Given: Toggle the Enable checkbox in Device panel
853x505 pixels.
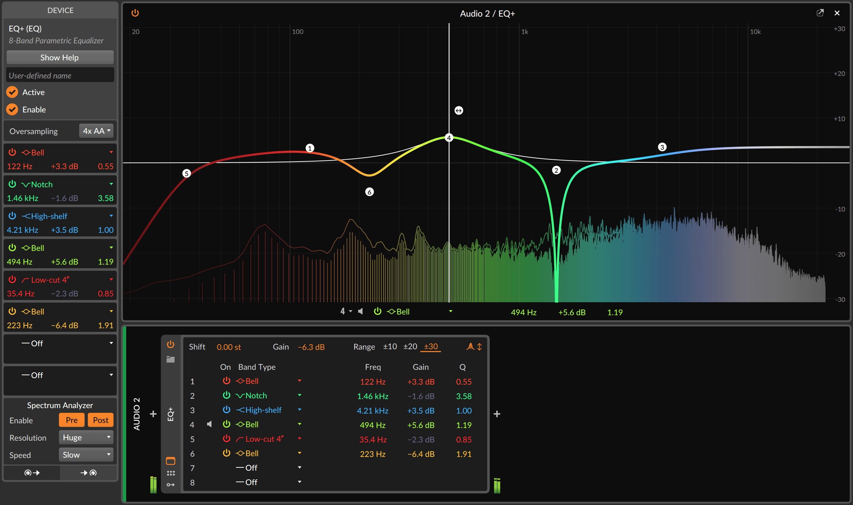Looking at the screenshot, I should click(x=12, y=110).
